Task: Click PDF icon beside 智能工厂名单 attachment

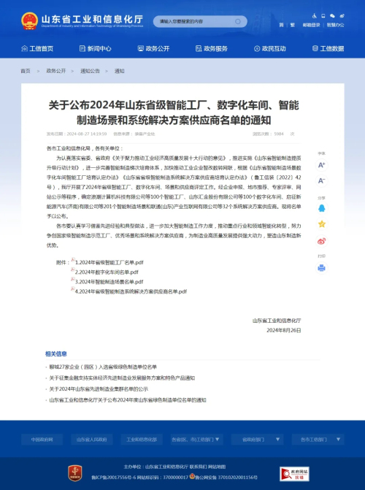Action: [x=73, y=260]
